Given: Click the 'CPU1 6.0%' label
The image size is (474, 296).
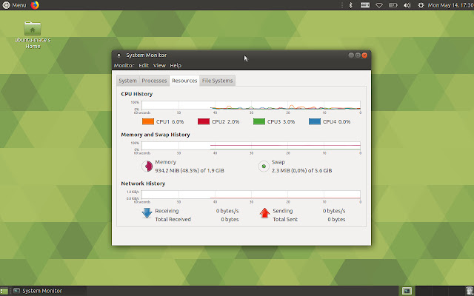Looking at the screenshot, I should 170,121.
